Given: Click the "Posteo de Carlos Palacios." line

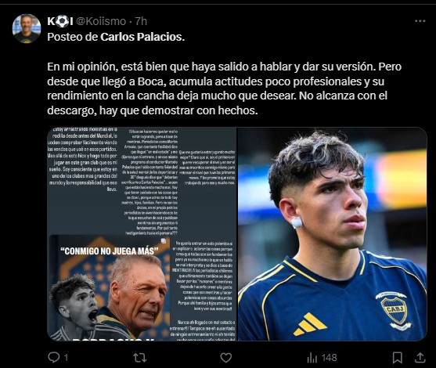Looking at the screenshot, I should (116, 37).
